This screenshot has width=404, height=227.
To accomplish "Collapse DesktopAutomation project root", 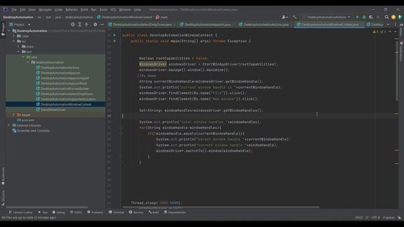I will coord(9,31).
